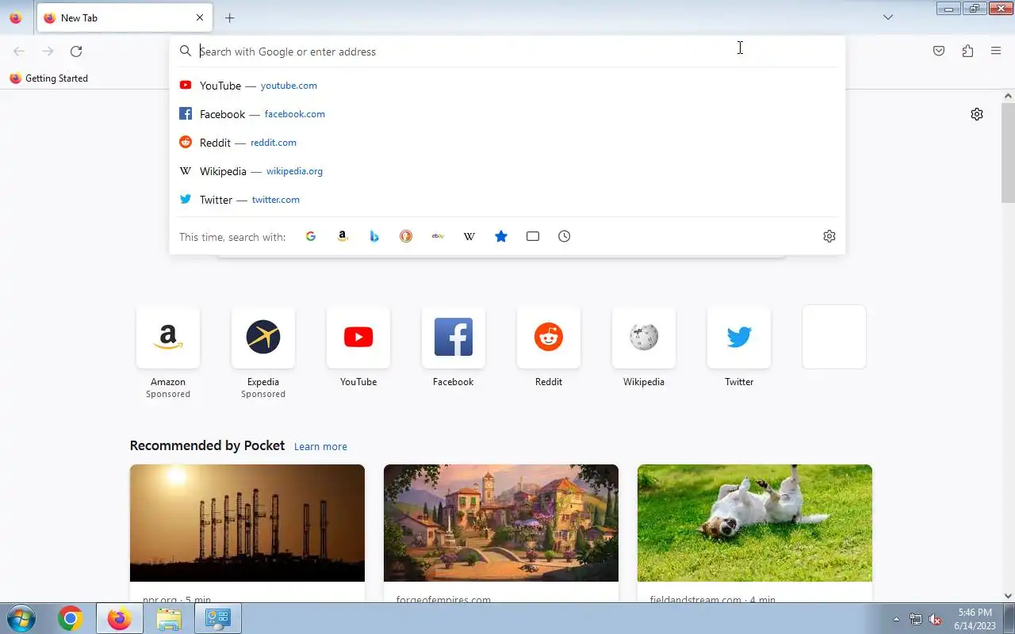Open the Windows Start button

tap(20, 618)
